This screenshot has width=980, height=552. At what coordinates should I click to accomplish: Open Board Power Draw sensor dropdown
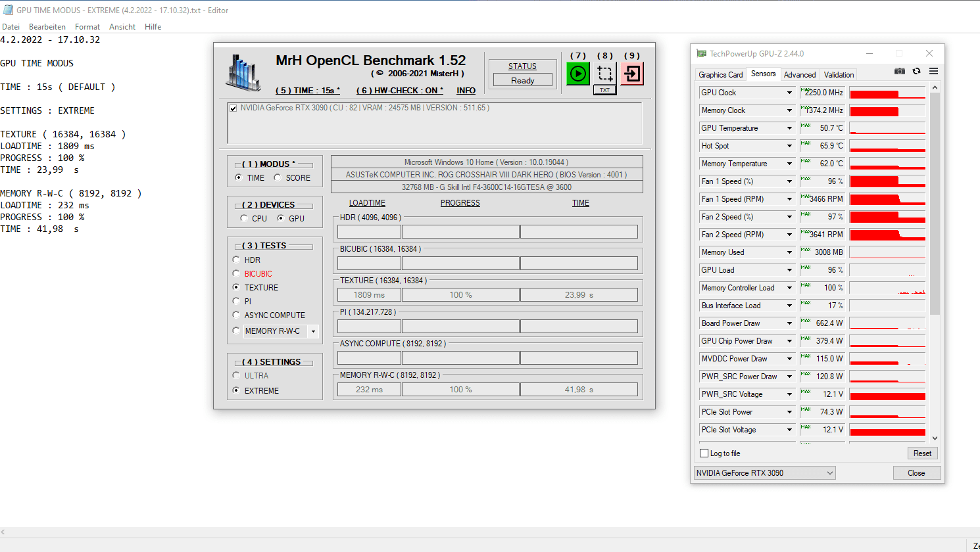click(789, 323)
